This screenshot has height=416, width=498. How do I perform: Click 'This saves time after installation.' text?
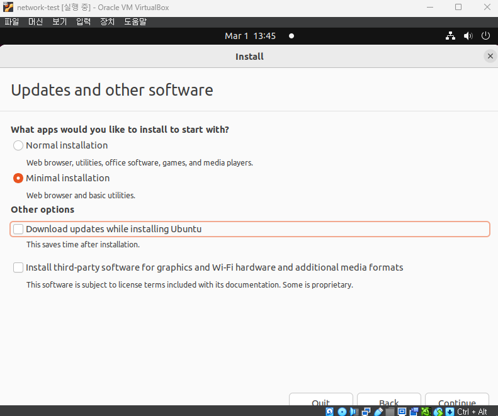pos(83,245)
